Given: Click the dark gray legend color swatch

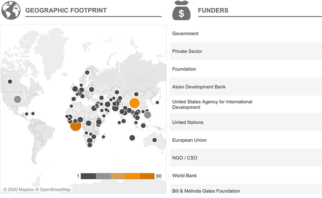Looking at the screenshot, I should [88, 176].
